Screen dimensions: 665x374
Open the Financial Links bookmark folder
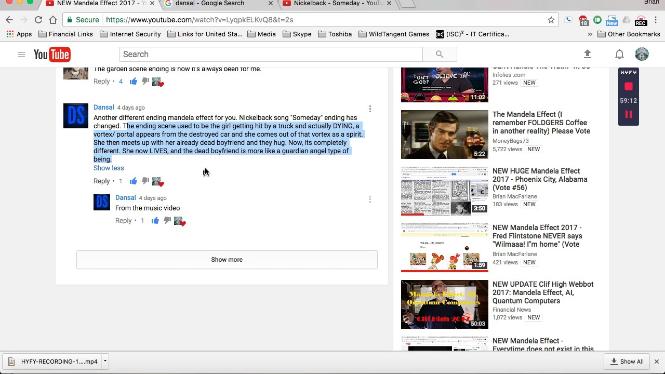pyautogui.click(x=66, y=34)
